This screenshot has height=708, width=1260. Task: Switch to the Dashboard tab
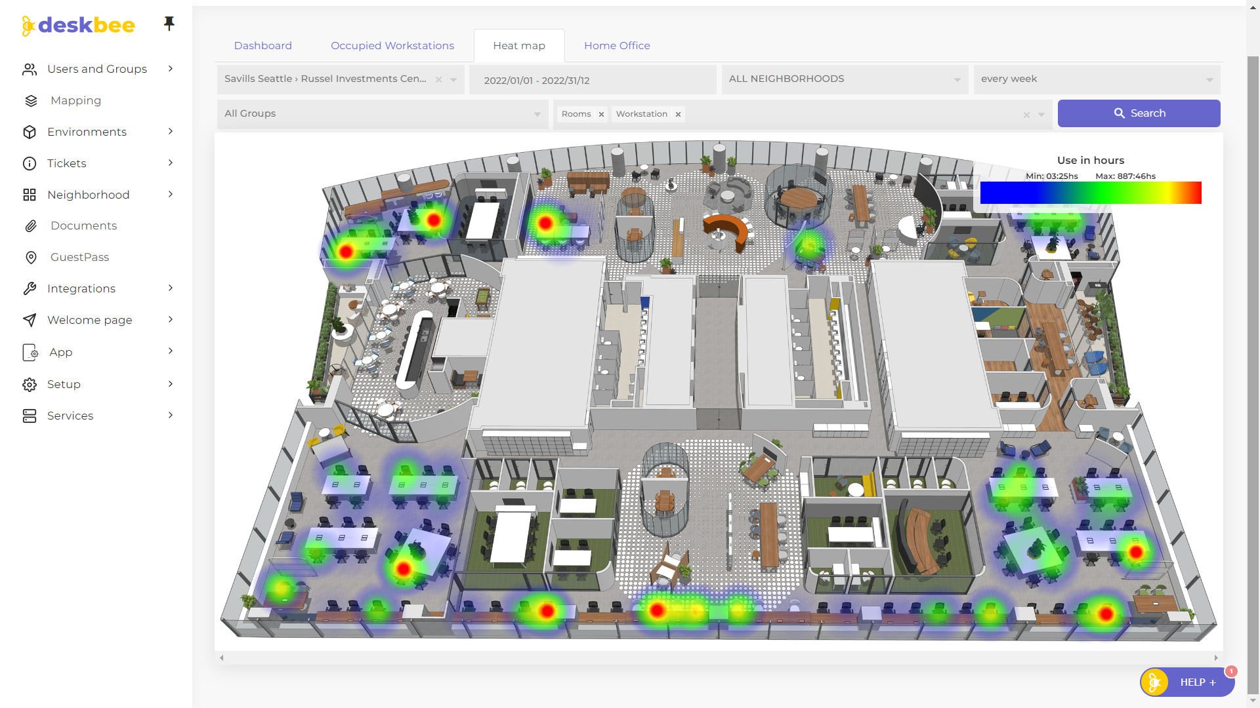click(262, 45)
